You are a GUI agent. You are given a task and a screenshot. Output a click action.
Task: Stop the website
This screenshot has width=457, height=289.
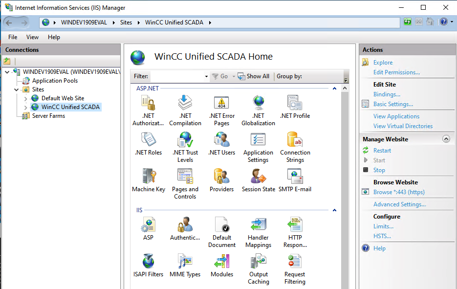coord(379,170)
